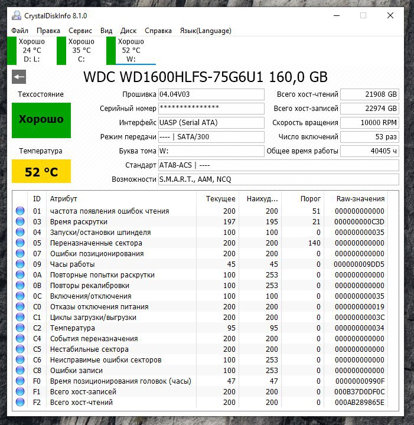Click the 53 раз power-on count value
Viewport: 414px width, 425px height.
[370, 137]
